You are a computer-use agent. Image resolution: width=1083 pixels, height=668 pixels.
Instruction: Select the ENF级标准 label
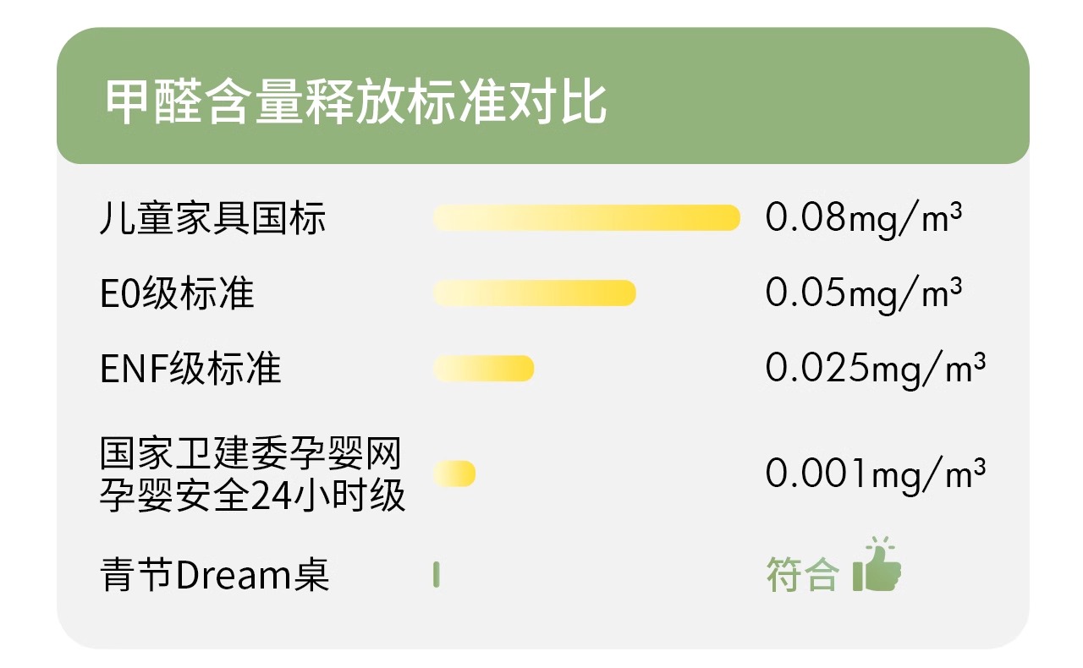click(190, 369)
